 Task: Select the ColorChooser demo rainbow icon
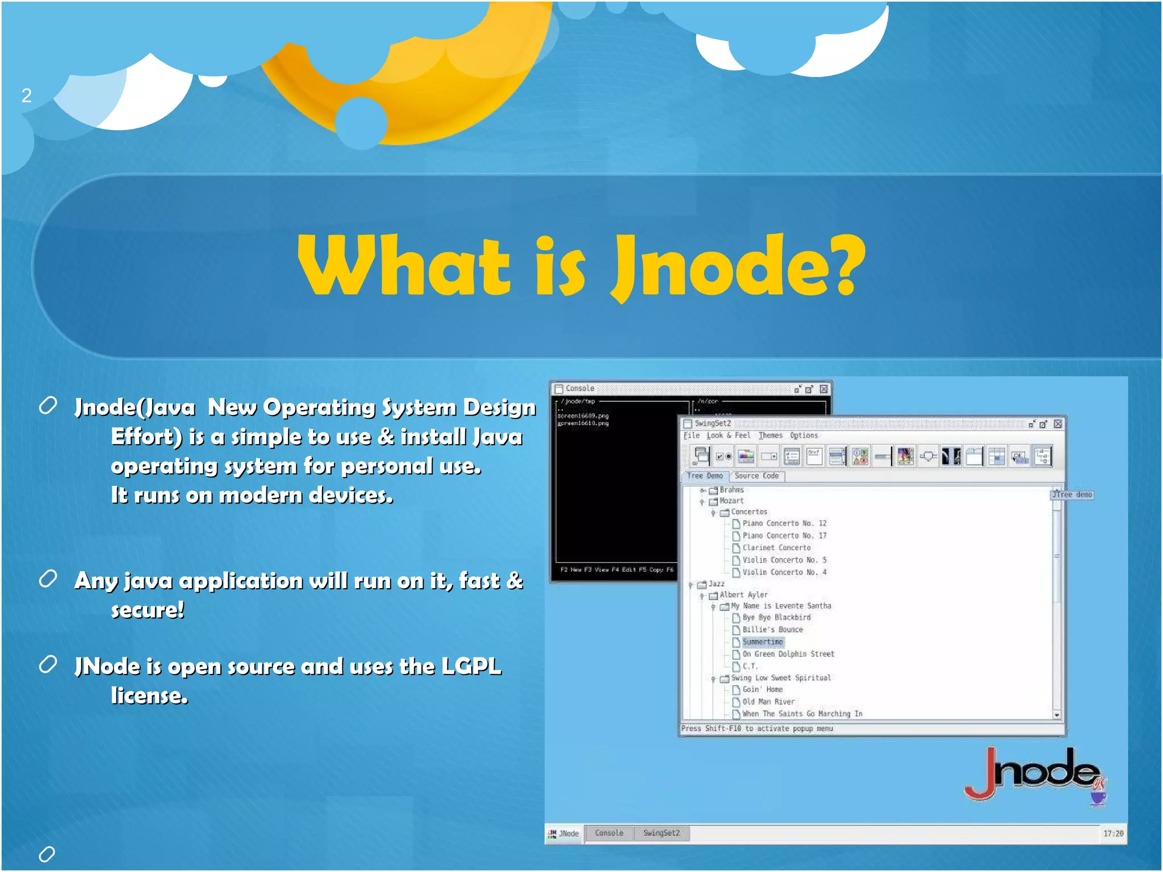pos(746,456)
